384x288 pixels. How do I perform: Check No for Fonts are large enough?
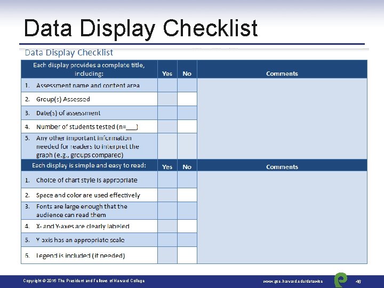click(187, 211)
